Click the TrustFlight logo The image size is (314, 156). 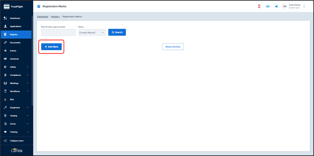(x=13, y=6)
